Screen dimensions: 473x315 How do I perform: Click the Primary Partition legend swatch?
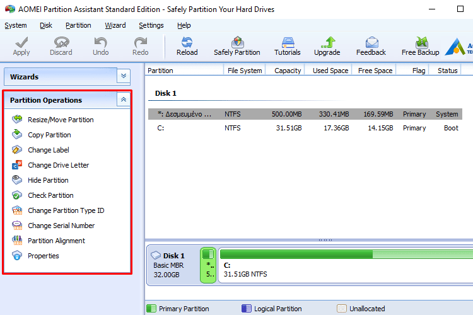[x=151, y=308]
